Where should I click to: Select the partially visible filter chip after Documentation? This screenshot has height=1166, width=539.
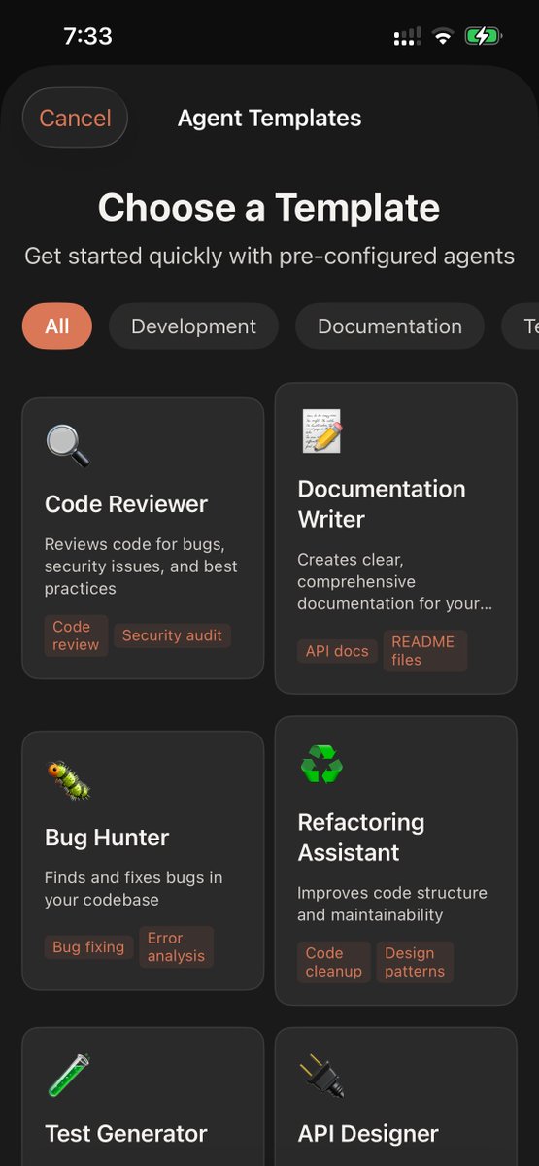point(521,326)
